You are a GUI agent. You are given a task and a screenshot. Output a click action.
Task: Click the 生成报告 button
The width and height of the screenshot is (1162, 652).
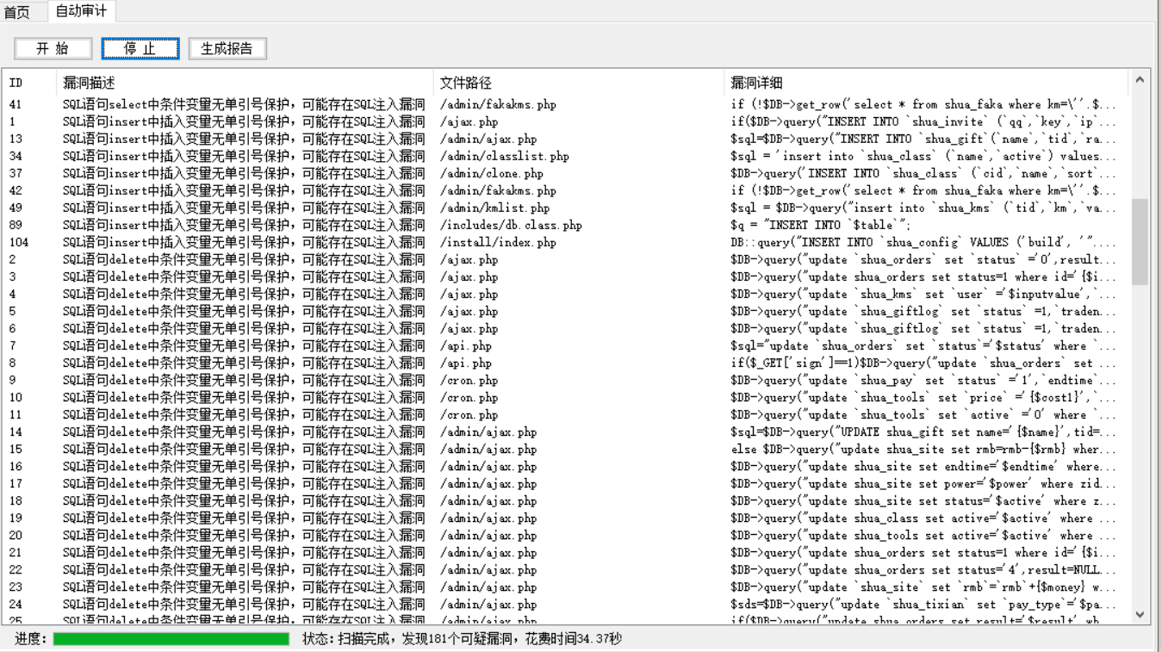pos(227,48)
